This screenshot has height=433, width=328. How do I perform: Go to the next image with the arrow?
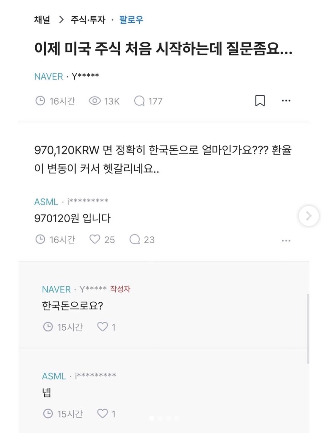click(x=309, y=216)
